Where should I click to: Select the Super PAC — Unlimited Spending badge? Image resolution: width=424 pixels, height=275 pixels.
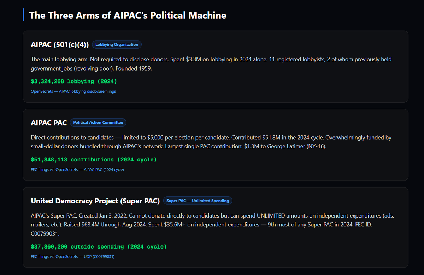tap(198, 201)
